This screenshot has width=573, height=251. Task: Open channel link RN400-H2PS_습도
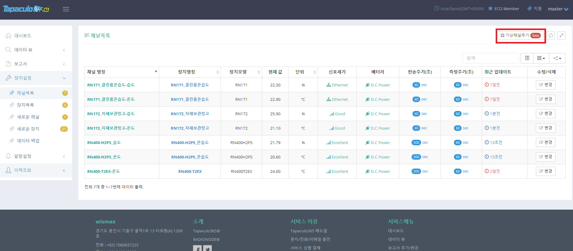104,143
